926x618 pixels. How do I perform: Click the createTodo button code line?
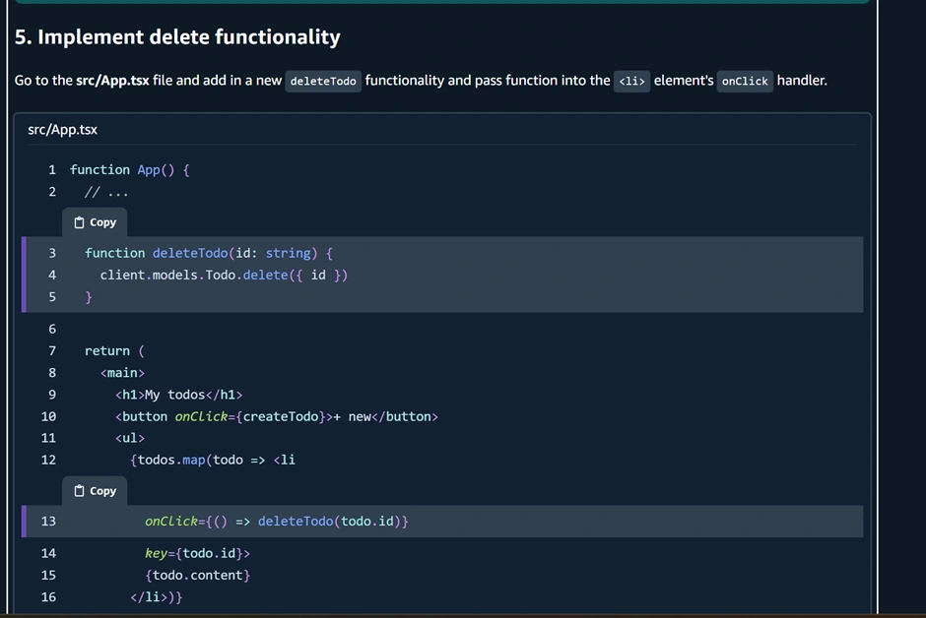pyautogui.click(x=276, y=416)
